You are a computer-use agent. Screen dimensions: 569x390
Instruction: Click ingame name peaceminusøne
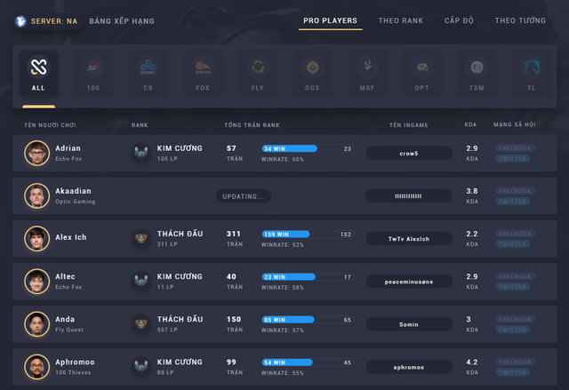[409, 282]
